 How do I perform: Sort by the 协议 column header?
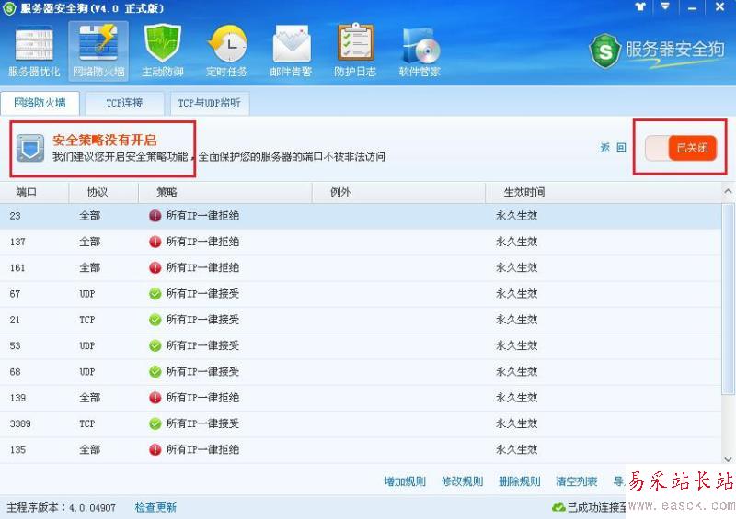(x=104, y=192)
